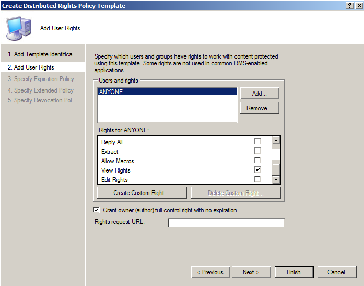Click the Next button

coord(251,272)
